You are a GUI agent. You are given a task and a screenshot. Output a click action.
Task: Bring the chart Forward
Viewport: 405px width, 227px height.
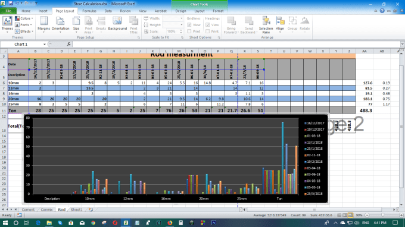pos(231,25)
